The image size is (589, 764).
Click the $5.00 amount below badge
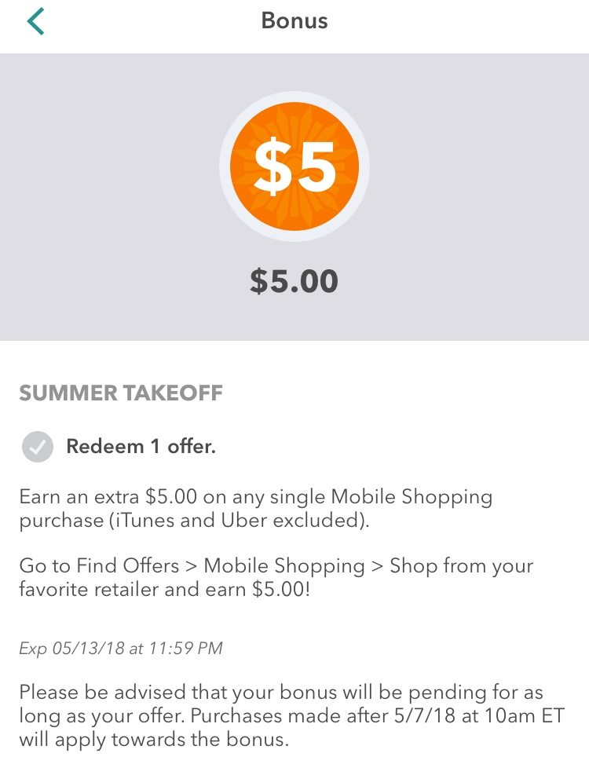[294, 281]
